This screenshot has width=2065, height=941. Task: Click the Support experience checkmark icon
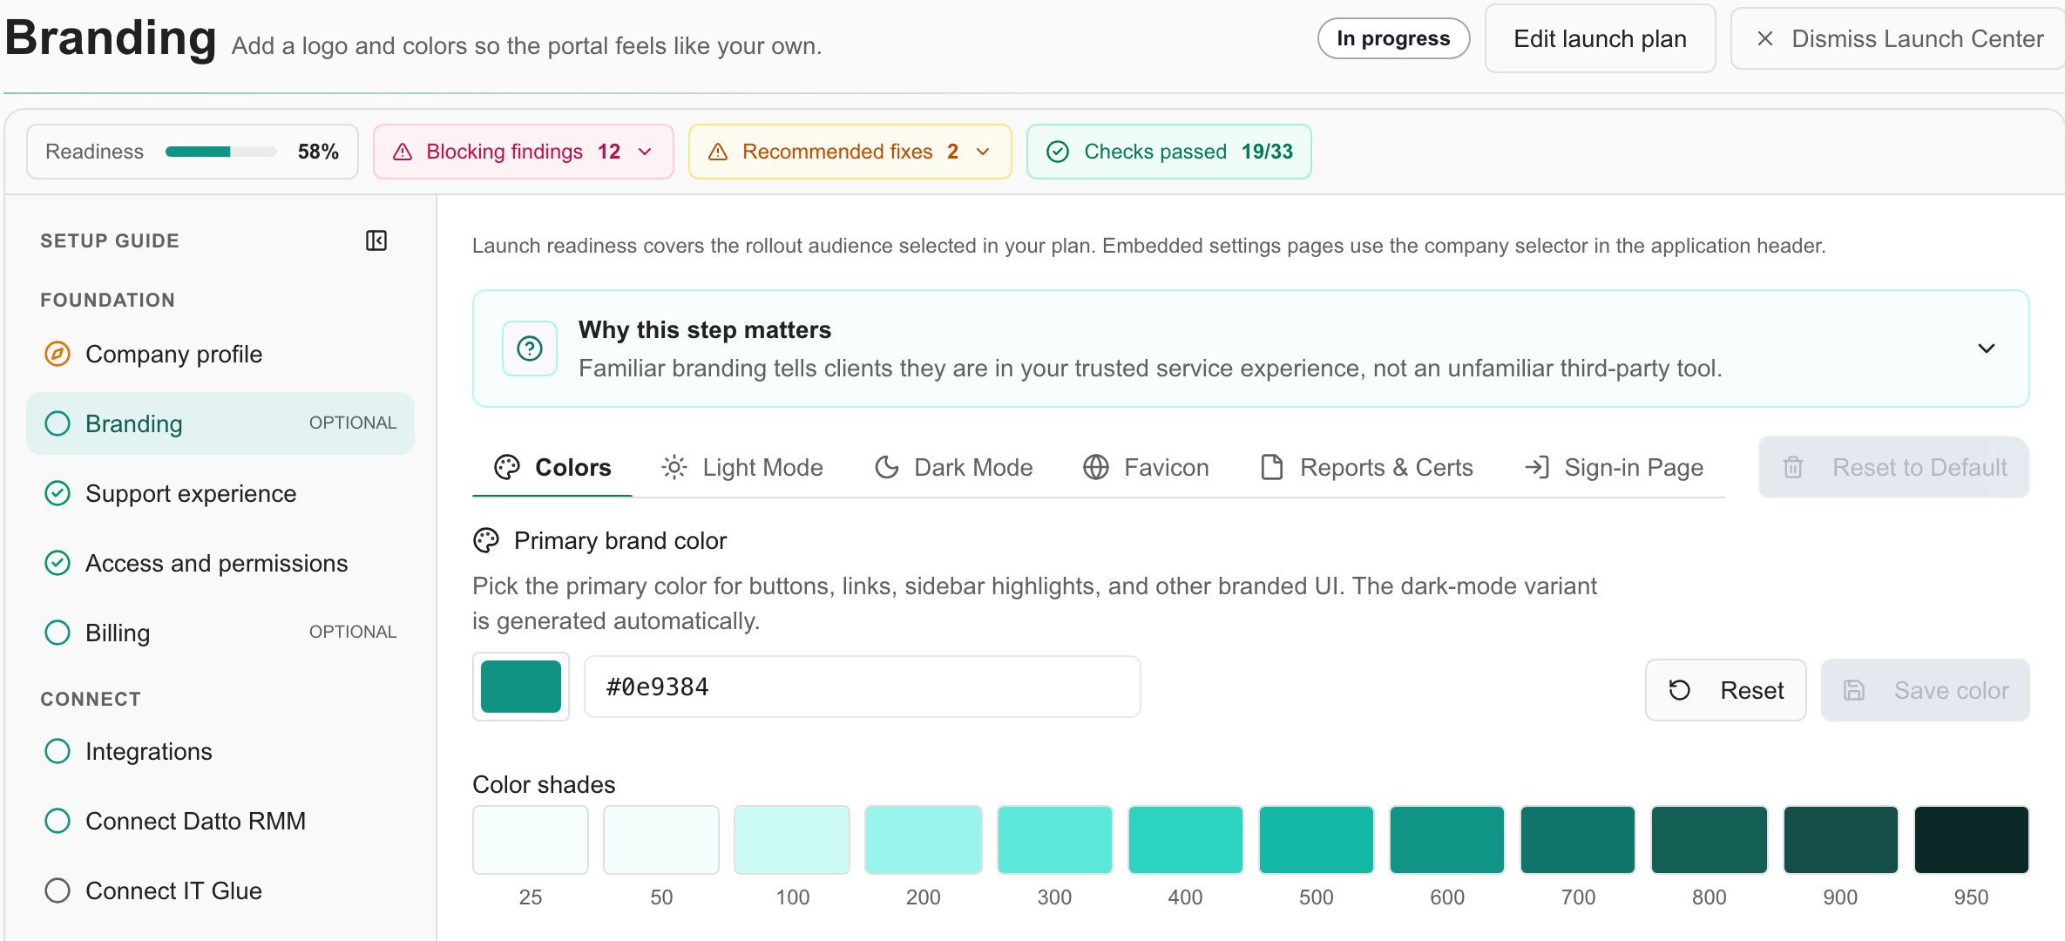tap(58, 493)
